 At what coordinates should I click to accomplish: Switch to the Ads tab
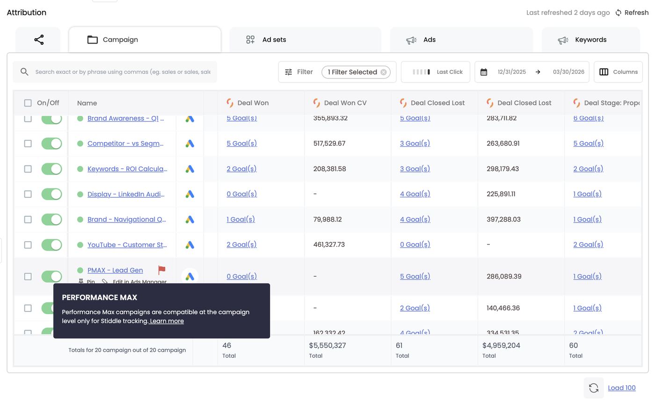point(461,40)
